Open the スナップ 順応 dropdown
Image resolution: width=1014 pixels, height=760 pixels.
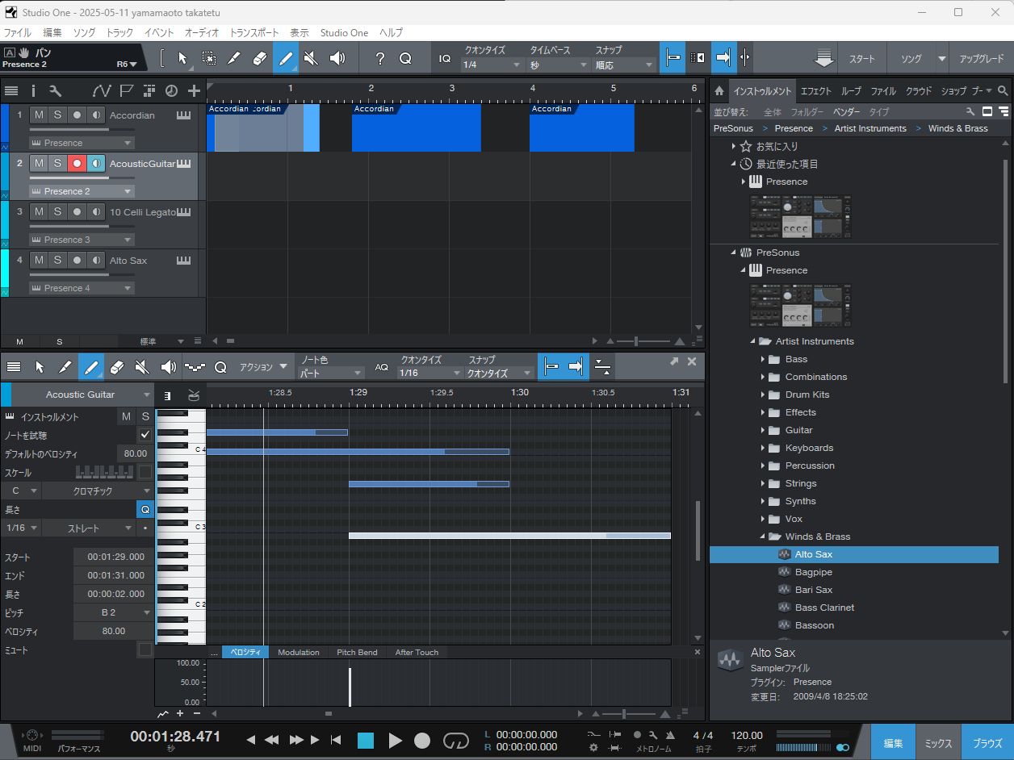(x=624, y=65)
